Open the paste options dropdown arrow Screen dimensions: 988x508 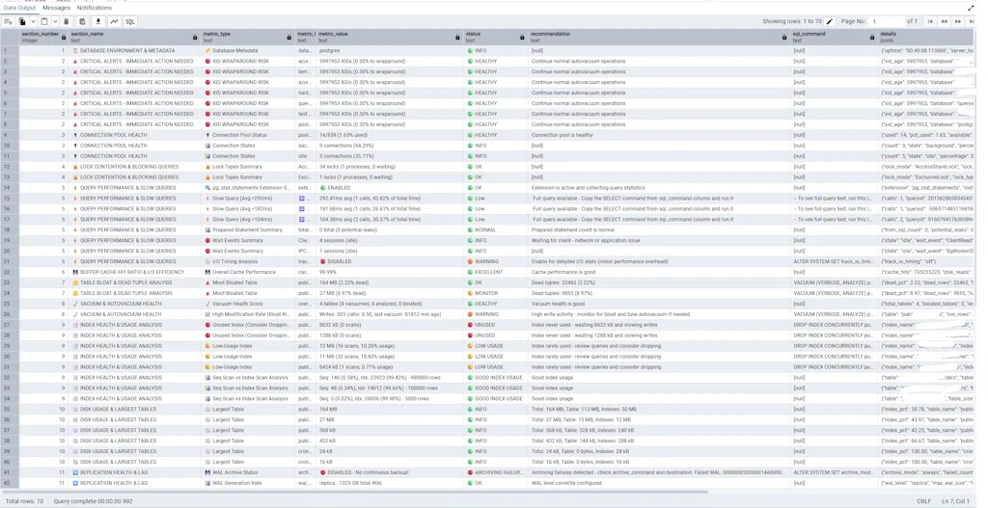click(55, 21)
